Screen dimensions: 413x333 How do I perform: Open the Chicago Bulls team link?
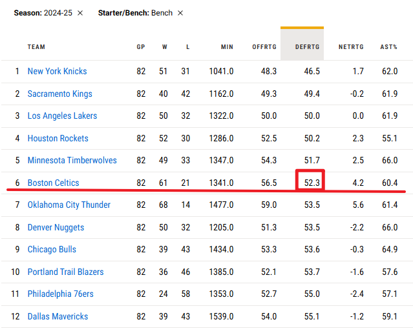pos(52,249)
